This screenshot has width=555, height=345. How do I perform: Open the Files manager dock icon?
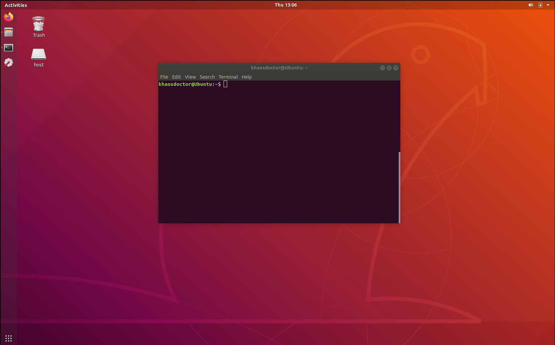click(x=9, y=32)
